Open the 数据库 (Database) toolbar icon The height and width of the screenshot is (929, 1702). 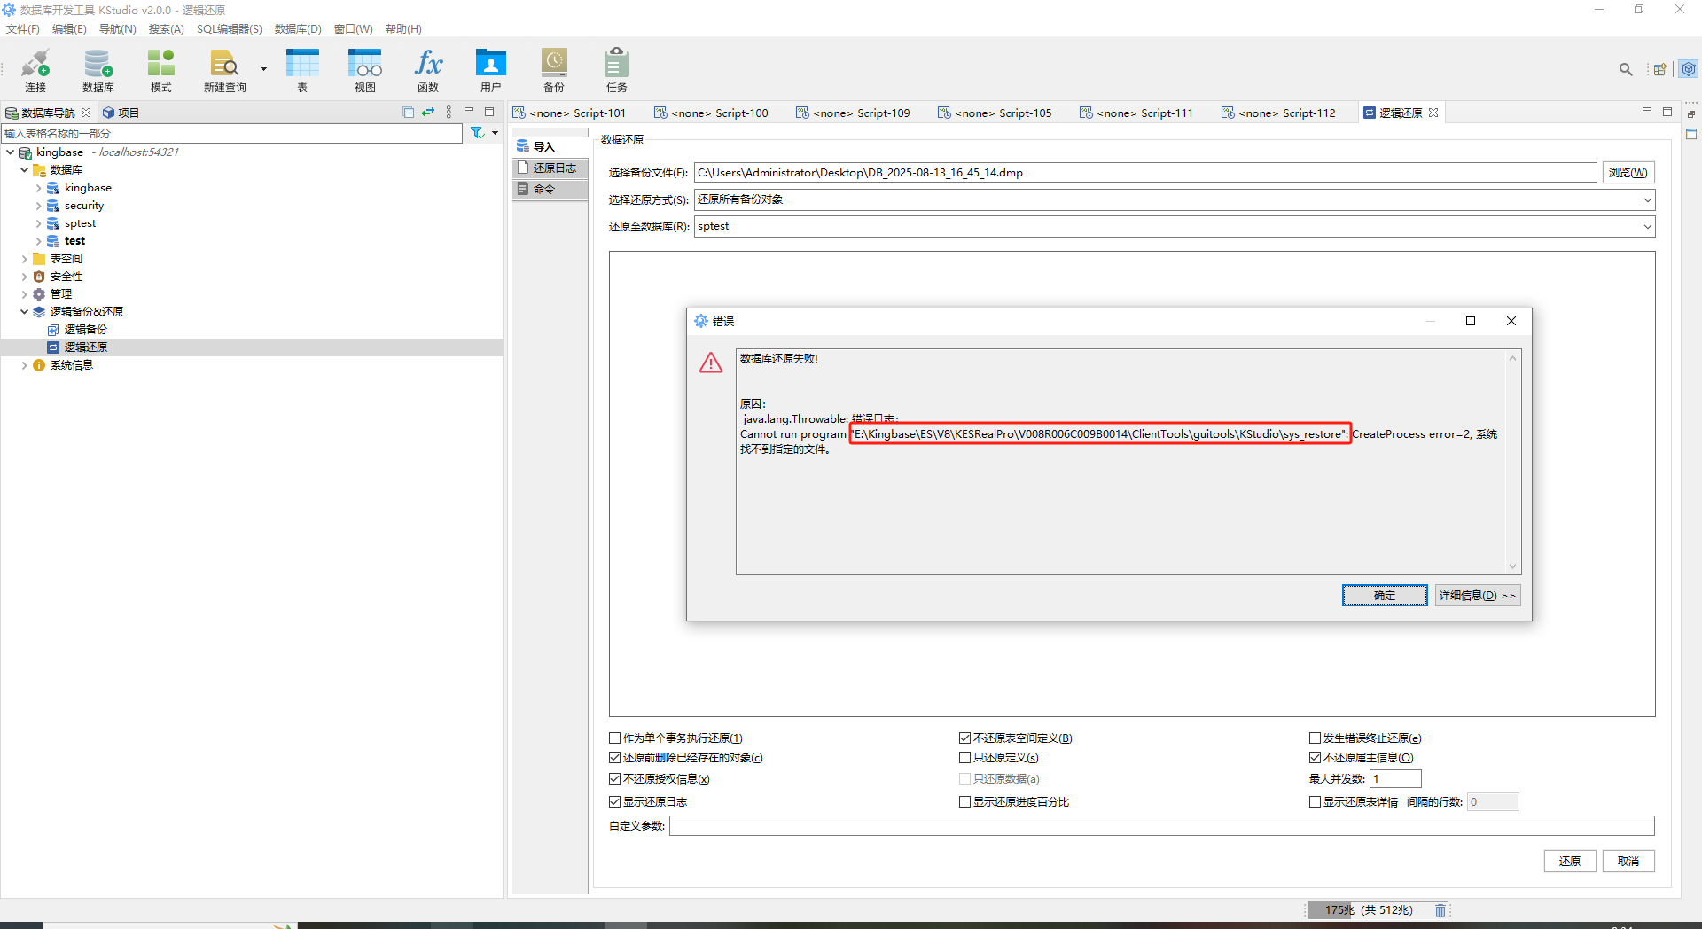(98, 70)
